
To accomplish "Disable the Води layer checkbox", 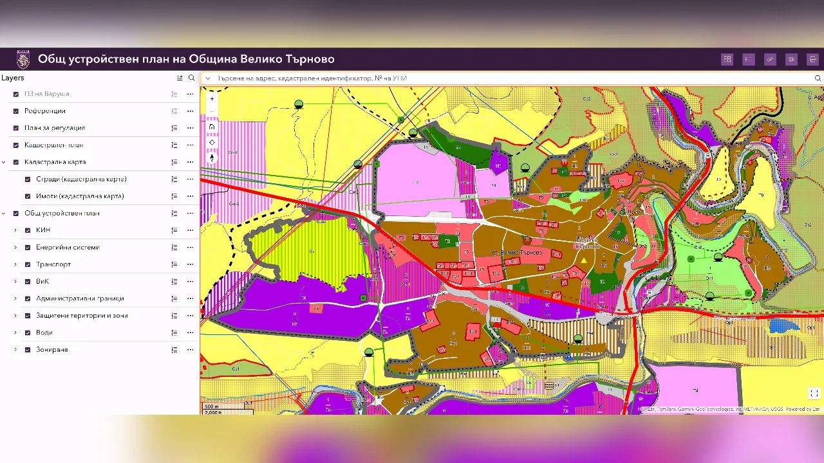I will click(28, 332).
